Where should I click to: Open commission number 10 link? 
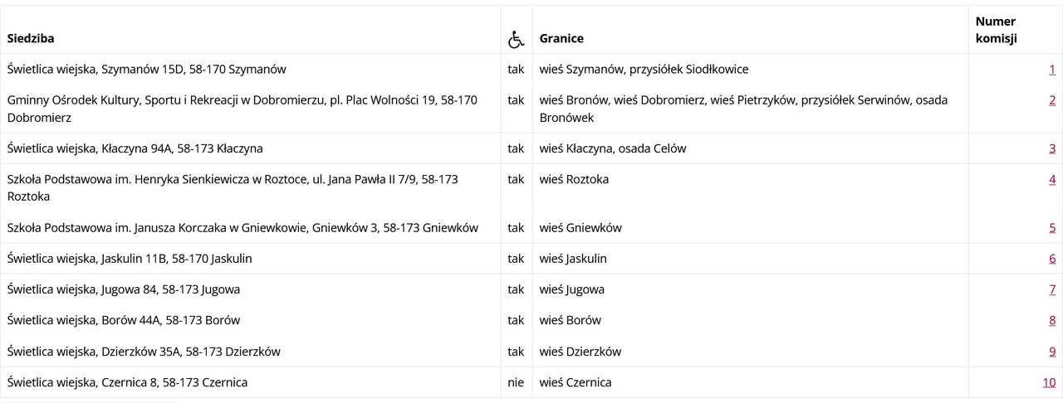(x=1049, y=382)
